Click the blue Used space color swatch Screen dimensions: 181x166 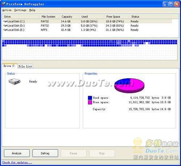tap(90, 98)
